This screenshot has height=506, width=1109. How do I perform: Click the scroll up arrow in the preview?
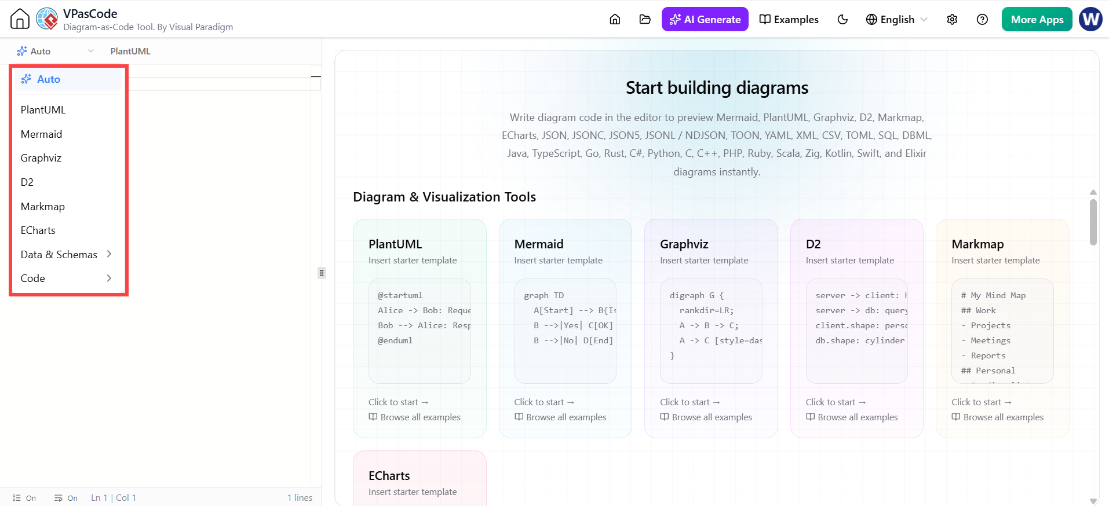click(1093, 192)
